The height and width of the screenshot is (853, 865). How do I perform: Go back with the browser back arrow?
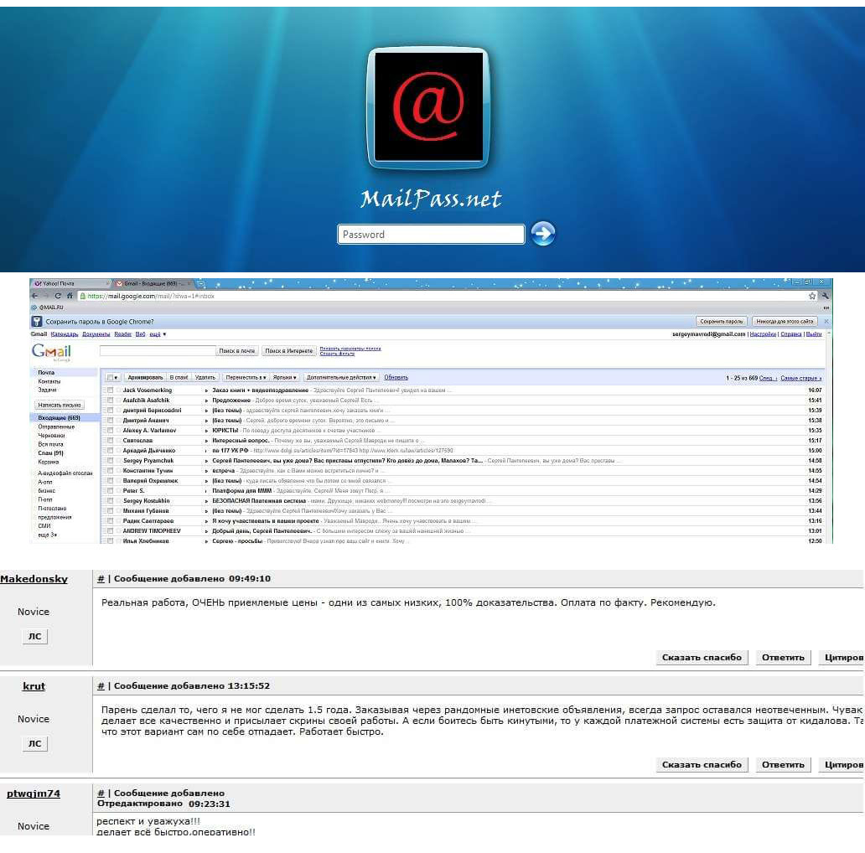point(36,296)
